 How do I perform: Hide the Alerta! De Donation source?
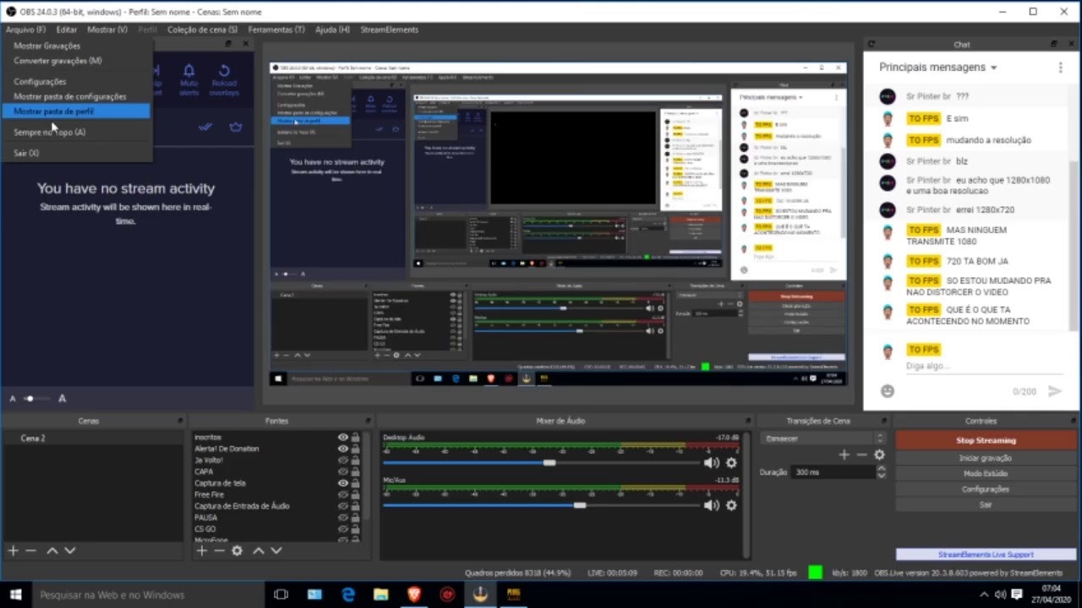pyautogui.click(x=342, y=448)
